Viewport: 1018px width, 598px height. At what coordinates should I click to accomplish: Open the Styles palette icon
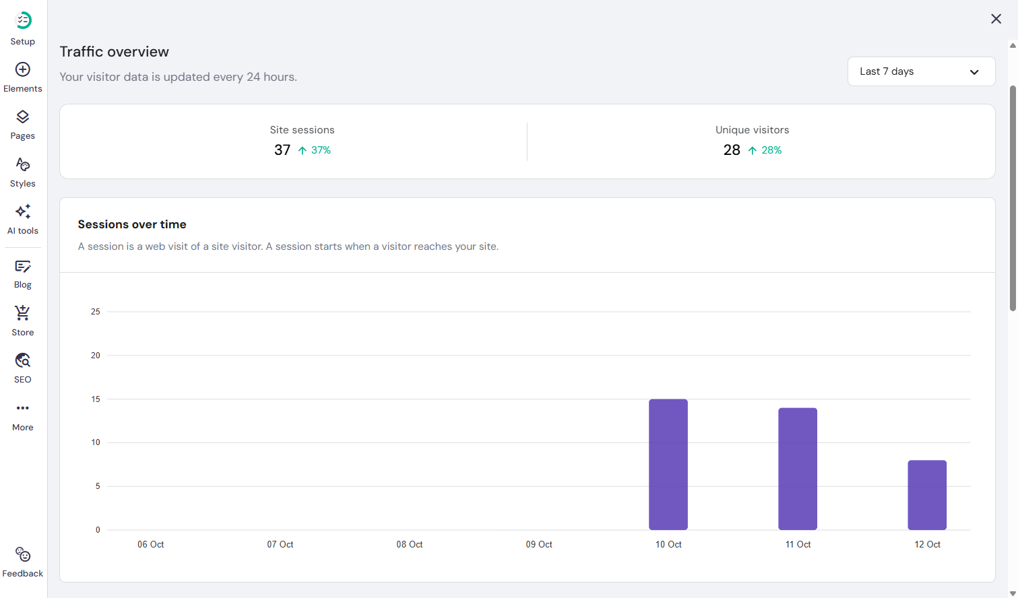23,164
